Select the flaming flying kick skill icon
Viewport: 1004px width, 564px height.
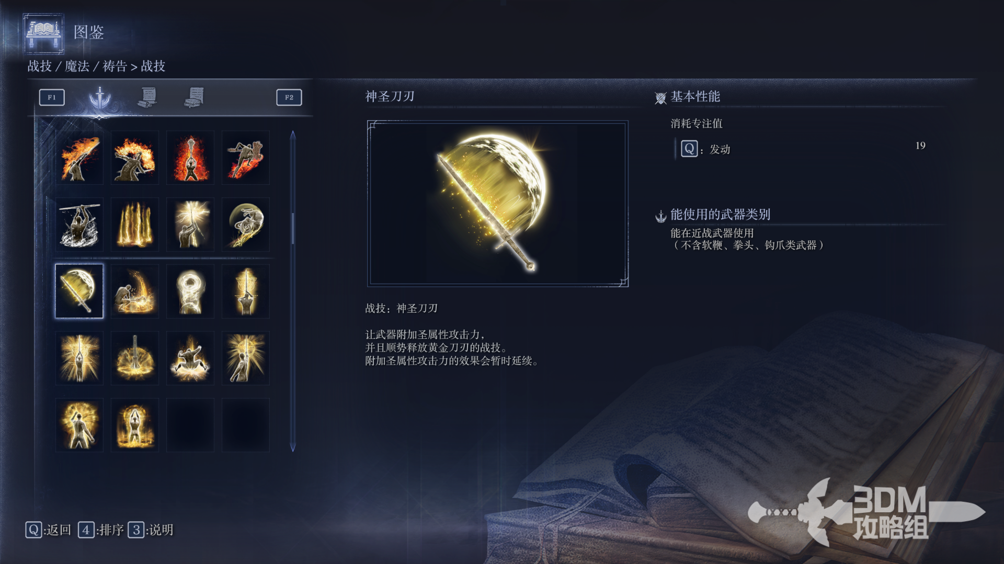click(x=246, y=158)
